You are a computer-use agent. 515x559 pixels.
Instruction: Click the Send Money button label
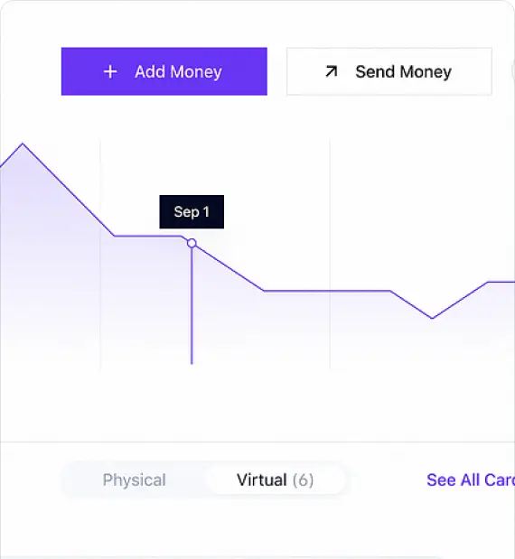pos(403,71)
